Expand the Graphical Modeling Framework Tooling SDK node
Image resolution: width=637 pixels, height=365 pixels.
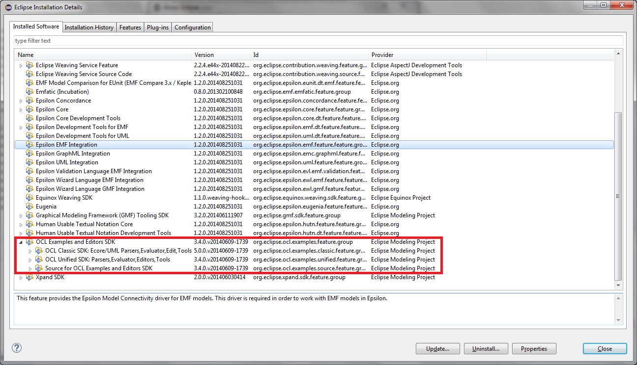point(21,215)
